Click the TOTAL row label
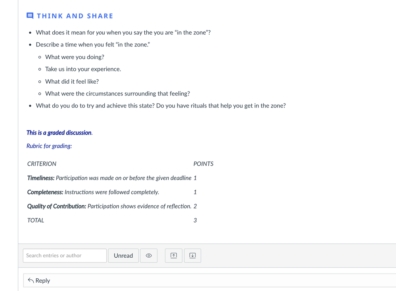 (36, 220)
